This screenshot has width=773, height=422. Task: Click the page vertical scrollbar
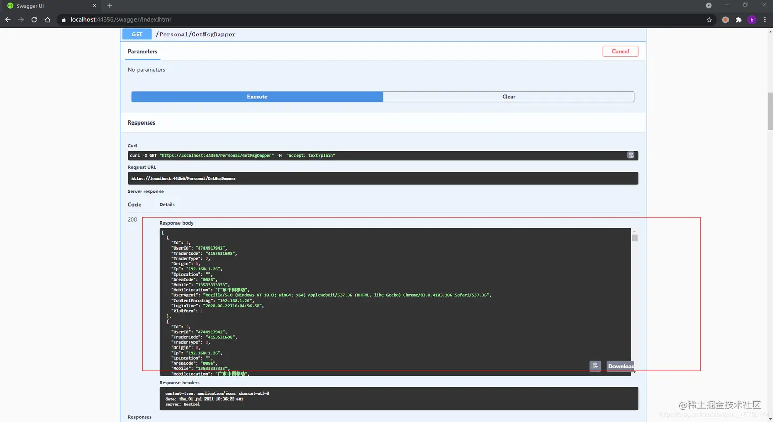tap(770, 111)
